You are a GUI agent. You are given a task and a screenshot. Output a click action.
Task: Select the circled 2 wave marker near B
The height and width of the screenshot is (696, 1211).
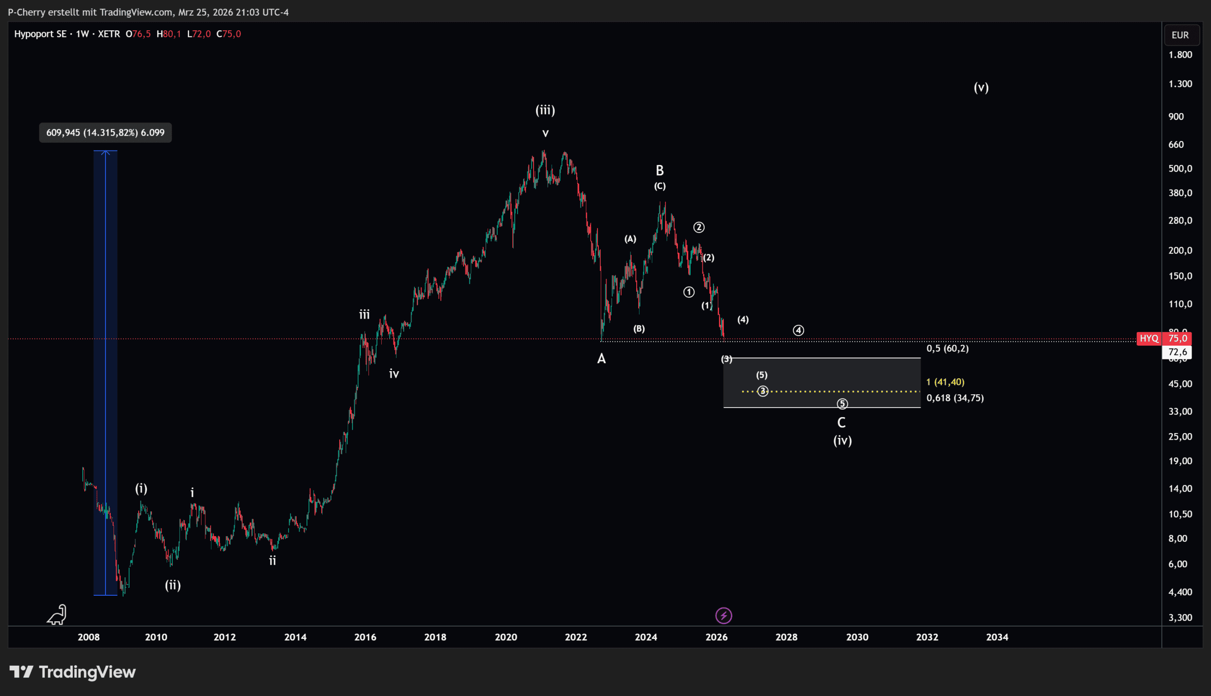tap(699, 227)
